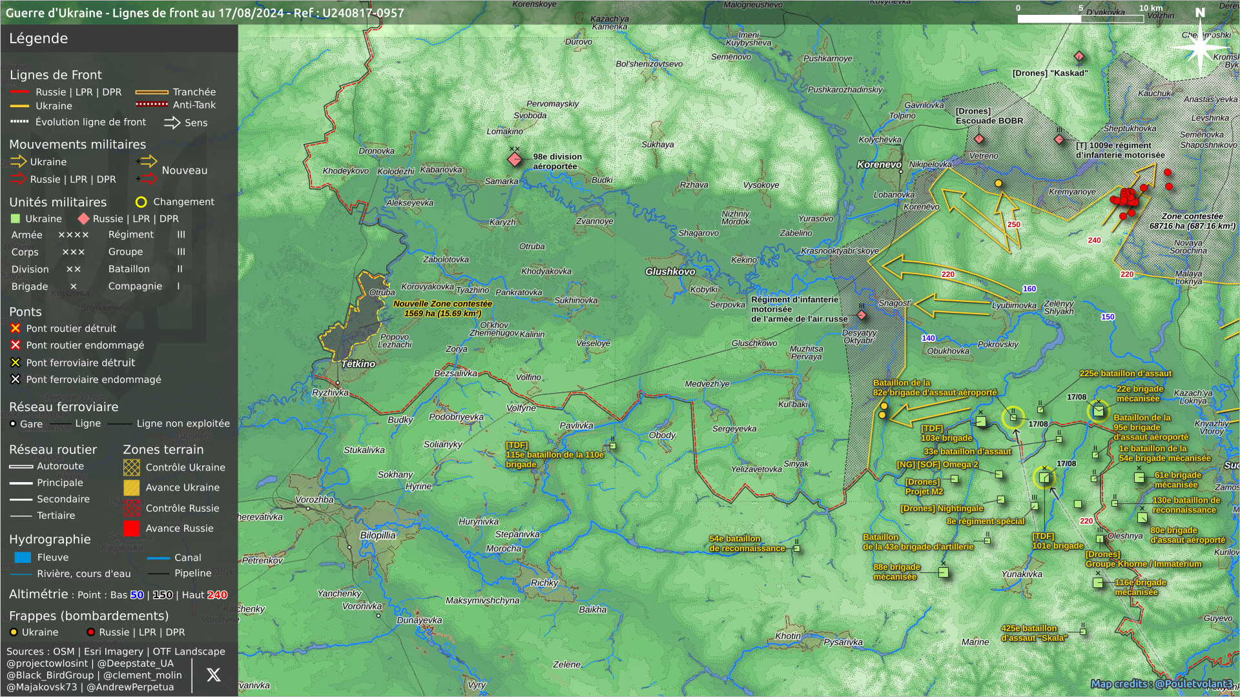
Task: Click the Contrôle Ukraine hatched swatch
Action: pyautogui.click(x=132, y=467)
